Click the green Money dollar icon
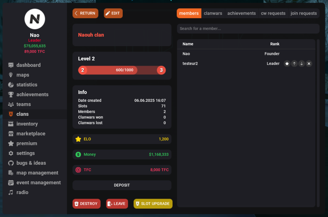 coord(78,154)
